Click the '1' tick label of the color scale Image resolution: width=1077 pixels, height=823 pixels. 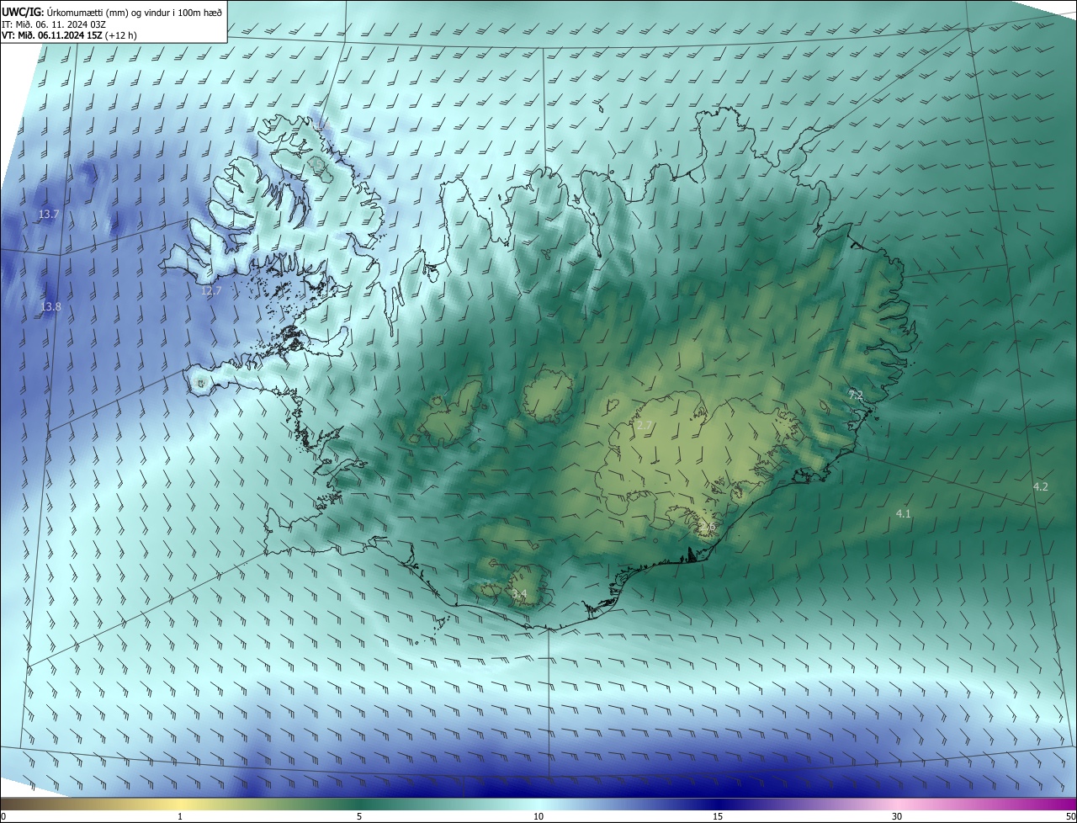point(180,816)
